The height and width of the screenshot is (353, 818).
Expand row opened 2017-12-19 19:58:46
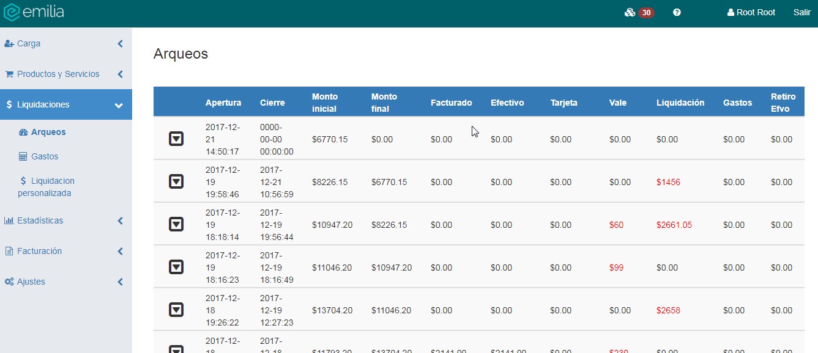pyautogui.click(x=176, y=182)
